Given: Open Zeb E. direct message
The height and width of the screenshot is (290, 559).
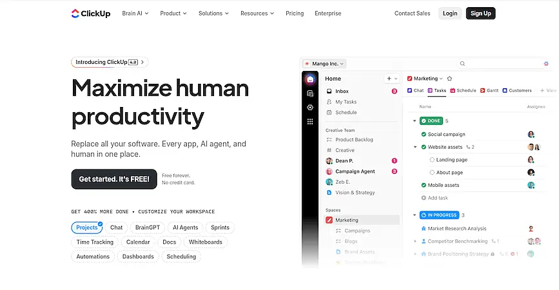Looking at the screenshot, I should [x=362, y=182].
